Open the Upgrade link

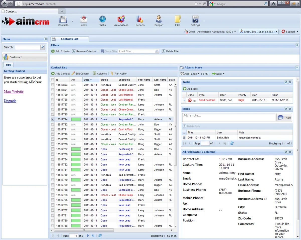click(x=10, y=101)
